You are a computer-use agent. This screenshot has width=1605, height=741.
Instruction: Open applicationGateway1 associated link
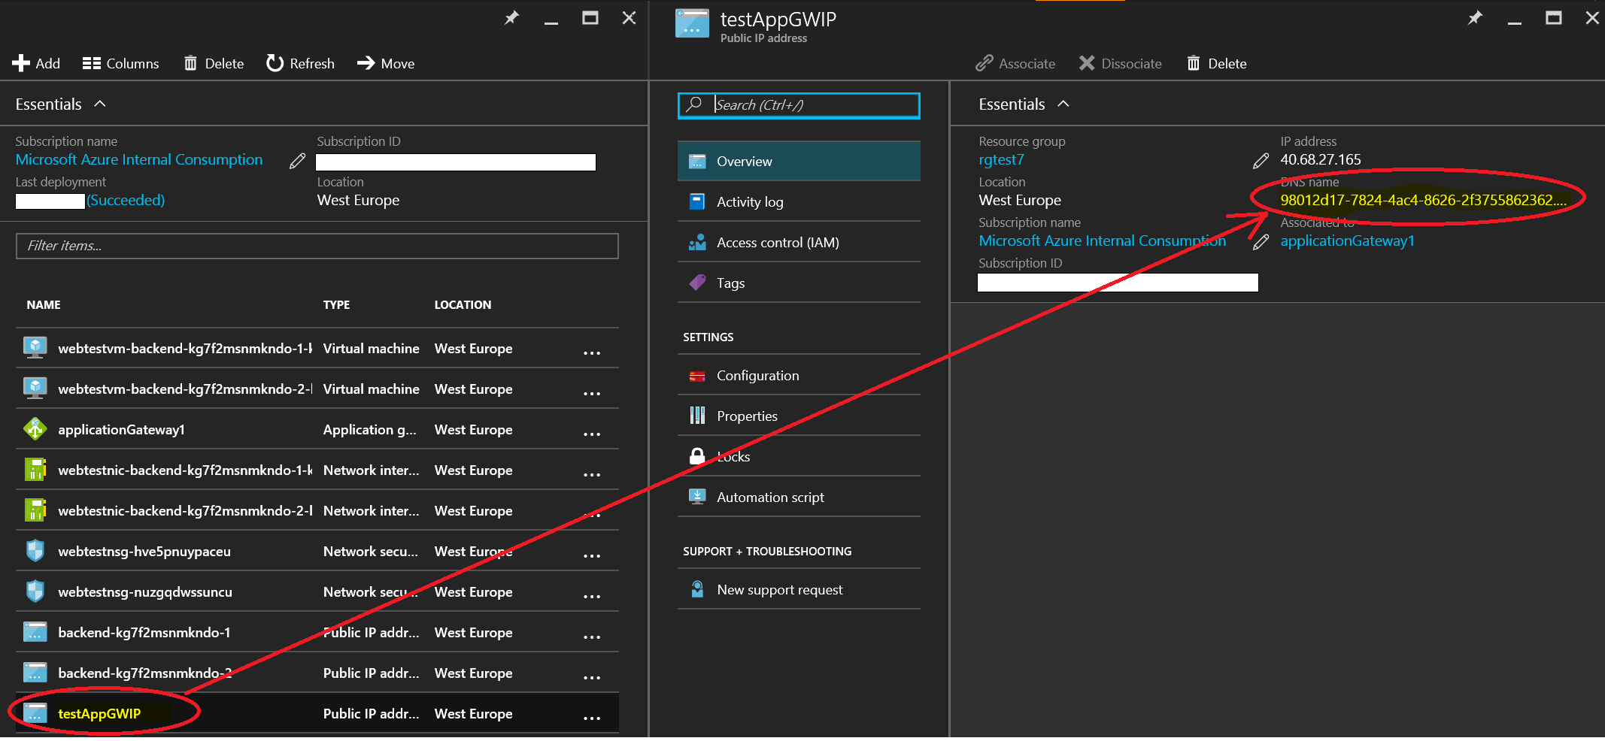(1347, 240)
